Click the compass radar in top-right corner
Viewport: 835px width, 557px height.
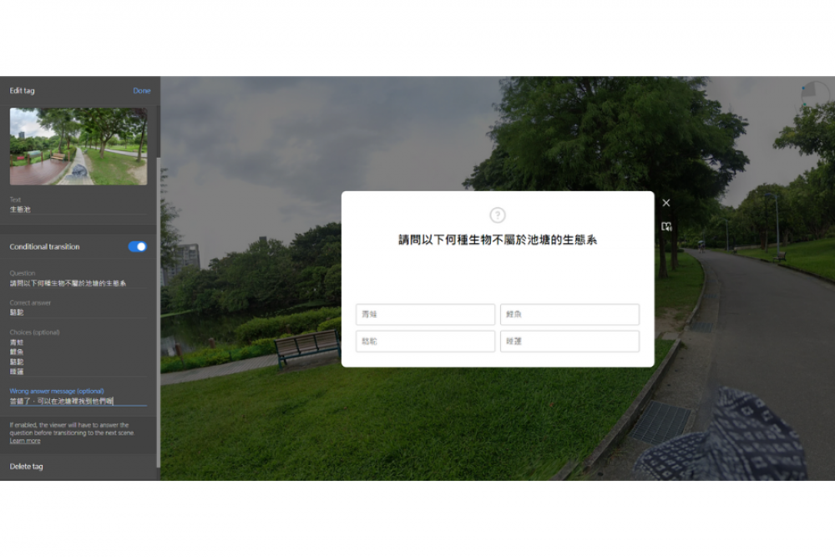(815, 92)
